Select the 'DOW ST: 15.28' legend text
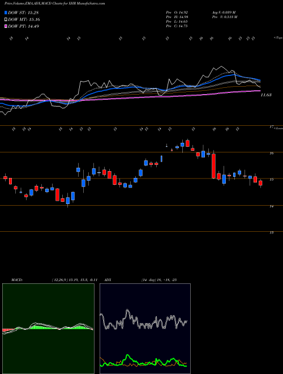 coord(23,13)
